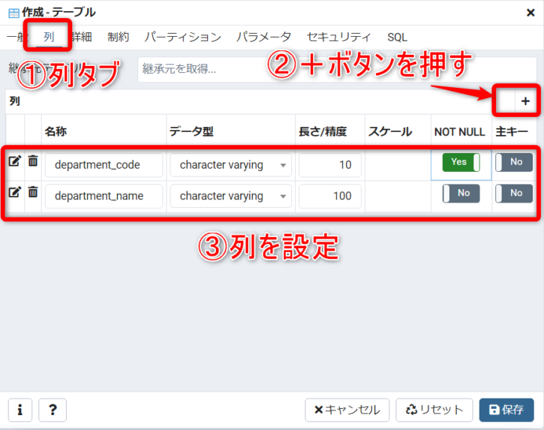Close the table creation dialog
This screenshot has width=544, height=430.
click(x=530, y=12)
